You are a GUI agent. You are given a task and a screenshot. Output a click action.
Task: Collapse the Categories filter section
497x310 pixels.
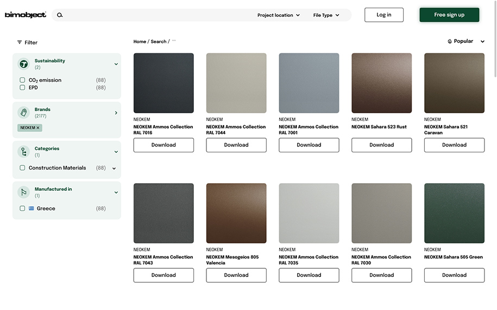116,152
